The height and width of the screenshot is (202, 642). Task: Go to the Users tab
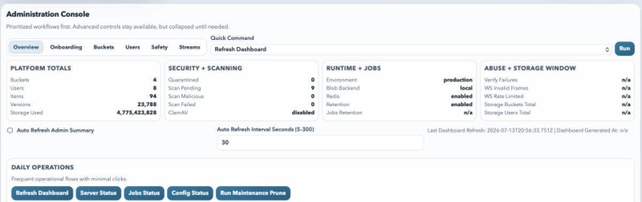pyautogui.click(x=133, y=47)
